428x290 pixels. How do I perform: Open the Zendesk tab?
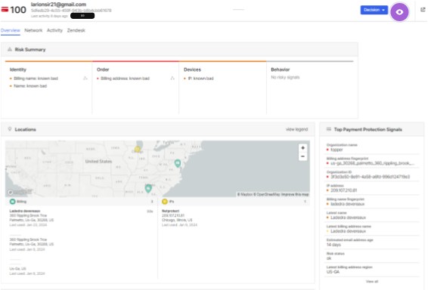[76, 30]
